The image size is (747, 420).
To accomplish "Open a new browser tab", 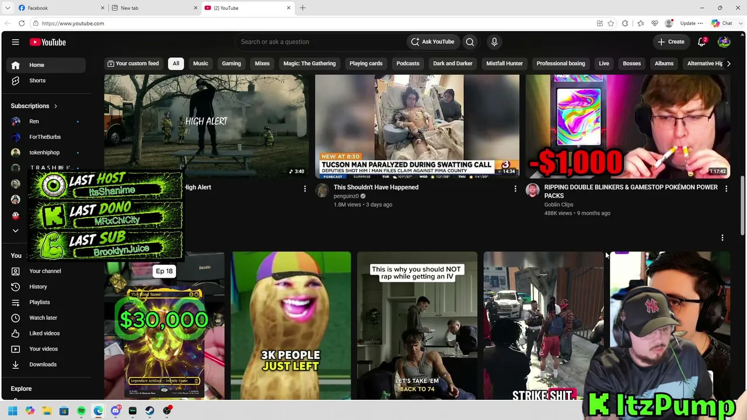I will pos(302,8).
